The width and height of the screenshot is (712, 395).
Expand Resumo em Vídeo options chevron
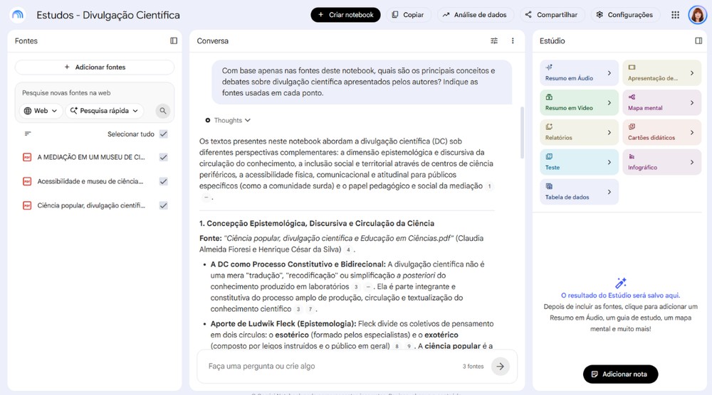tap(609, 103)
